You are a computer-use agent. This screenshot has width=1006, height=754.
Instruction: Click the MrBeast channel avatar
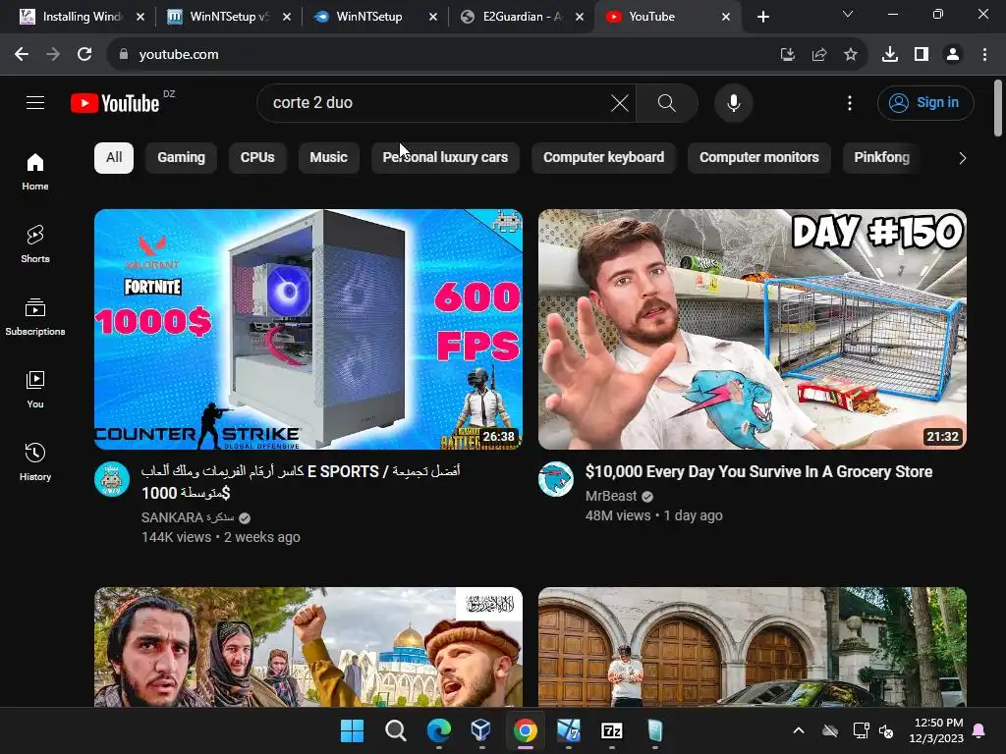click(x=556, y=479)
